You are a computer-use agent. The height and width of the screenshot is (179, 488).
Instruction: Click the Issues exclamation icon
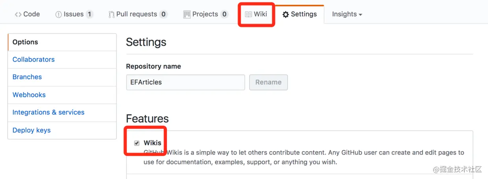point(59,14)
